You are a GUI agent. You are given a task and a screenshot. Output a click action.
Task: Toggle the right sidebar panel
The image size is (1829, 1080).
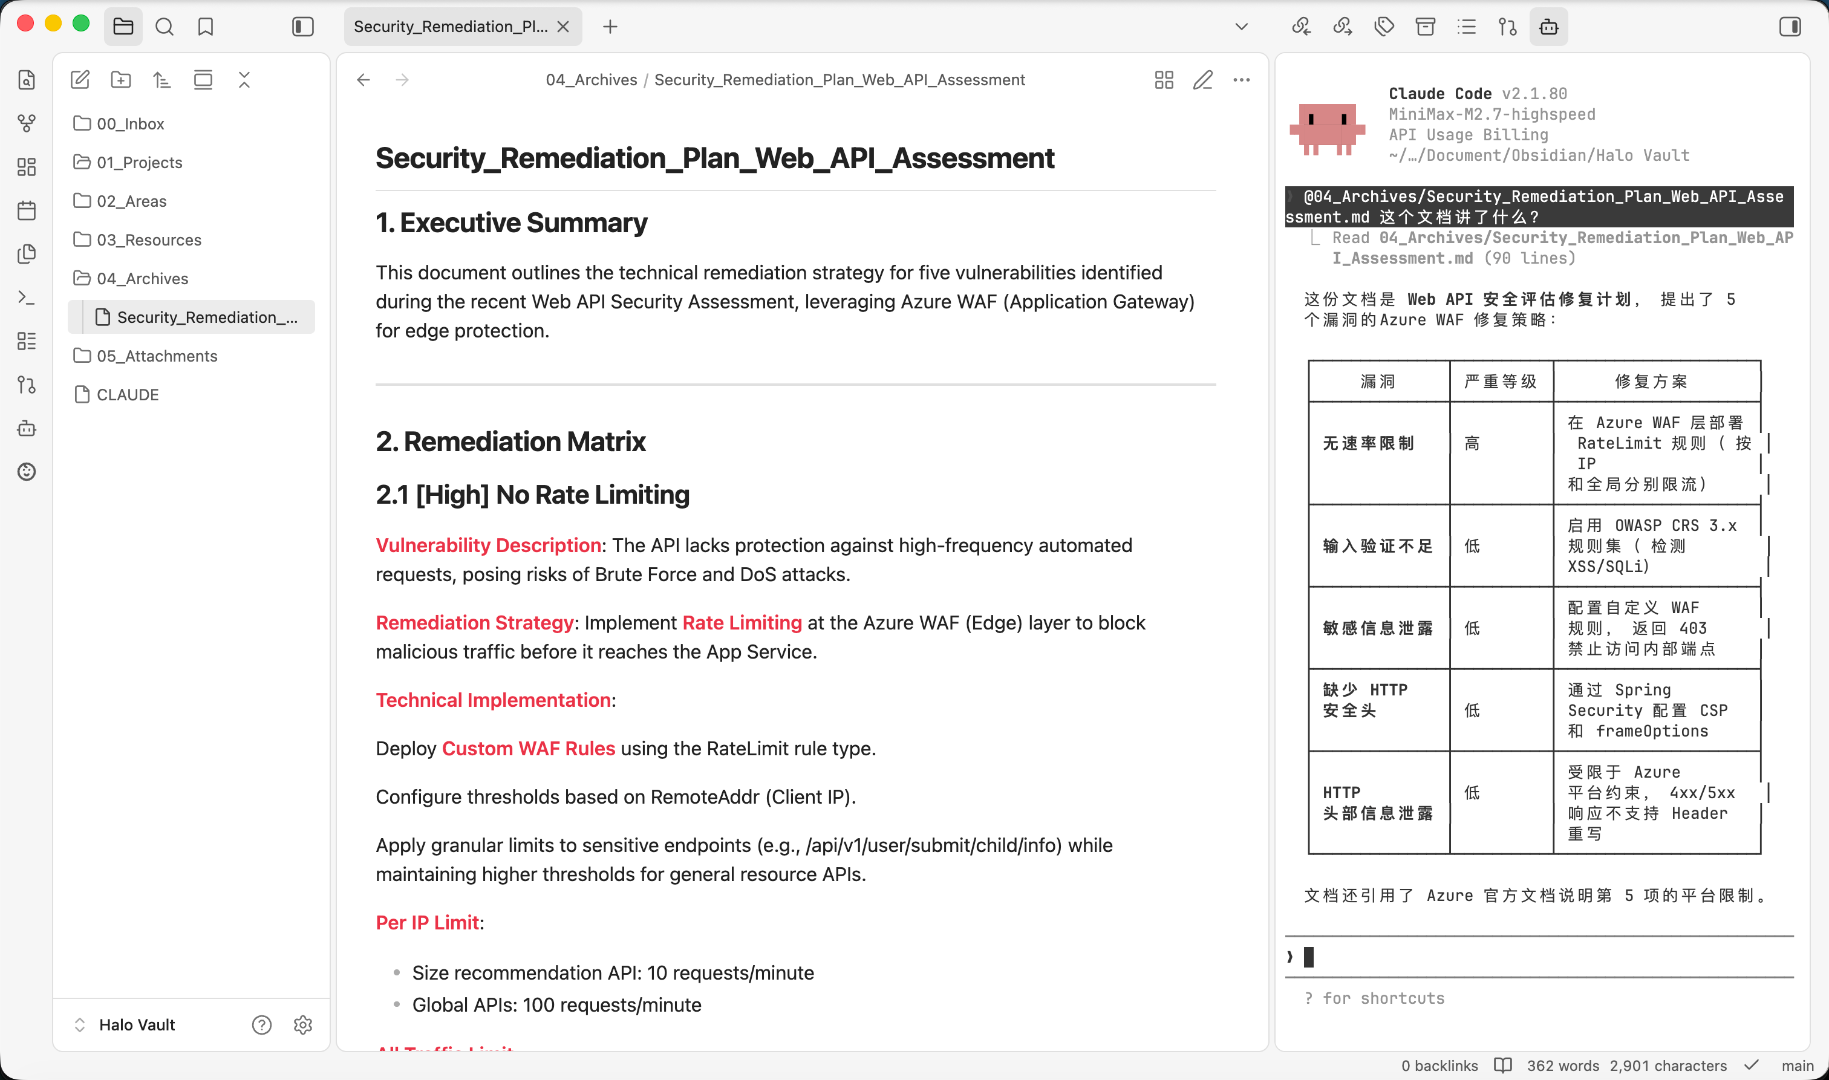1790,26
